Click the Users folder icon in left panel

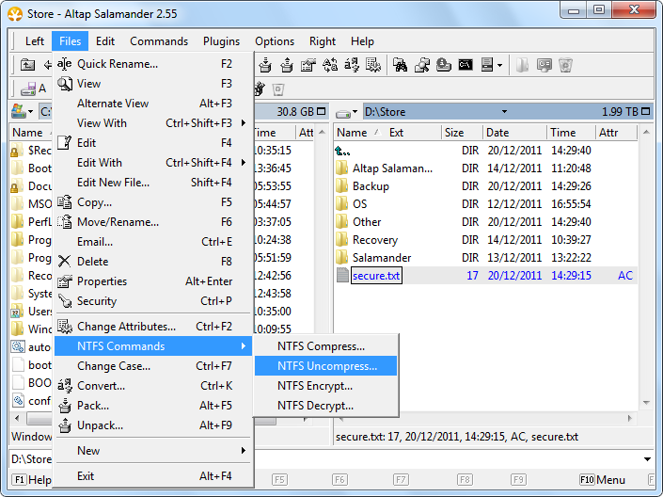click(17, 312)
